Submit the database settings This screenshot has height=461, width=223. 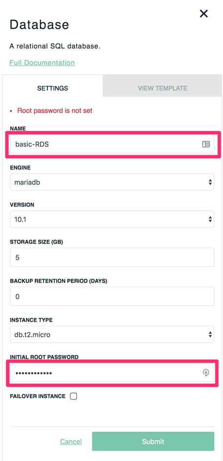point(153,441)
